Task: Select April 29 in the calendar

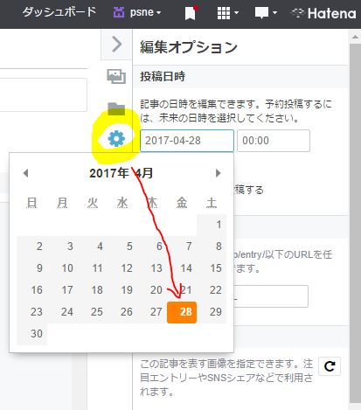Action: click(x=212, y=312)
